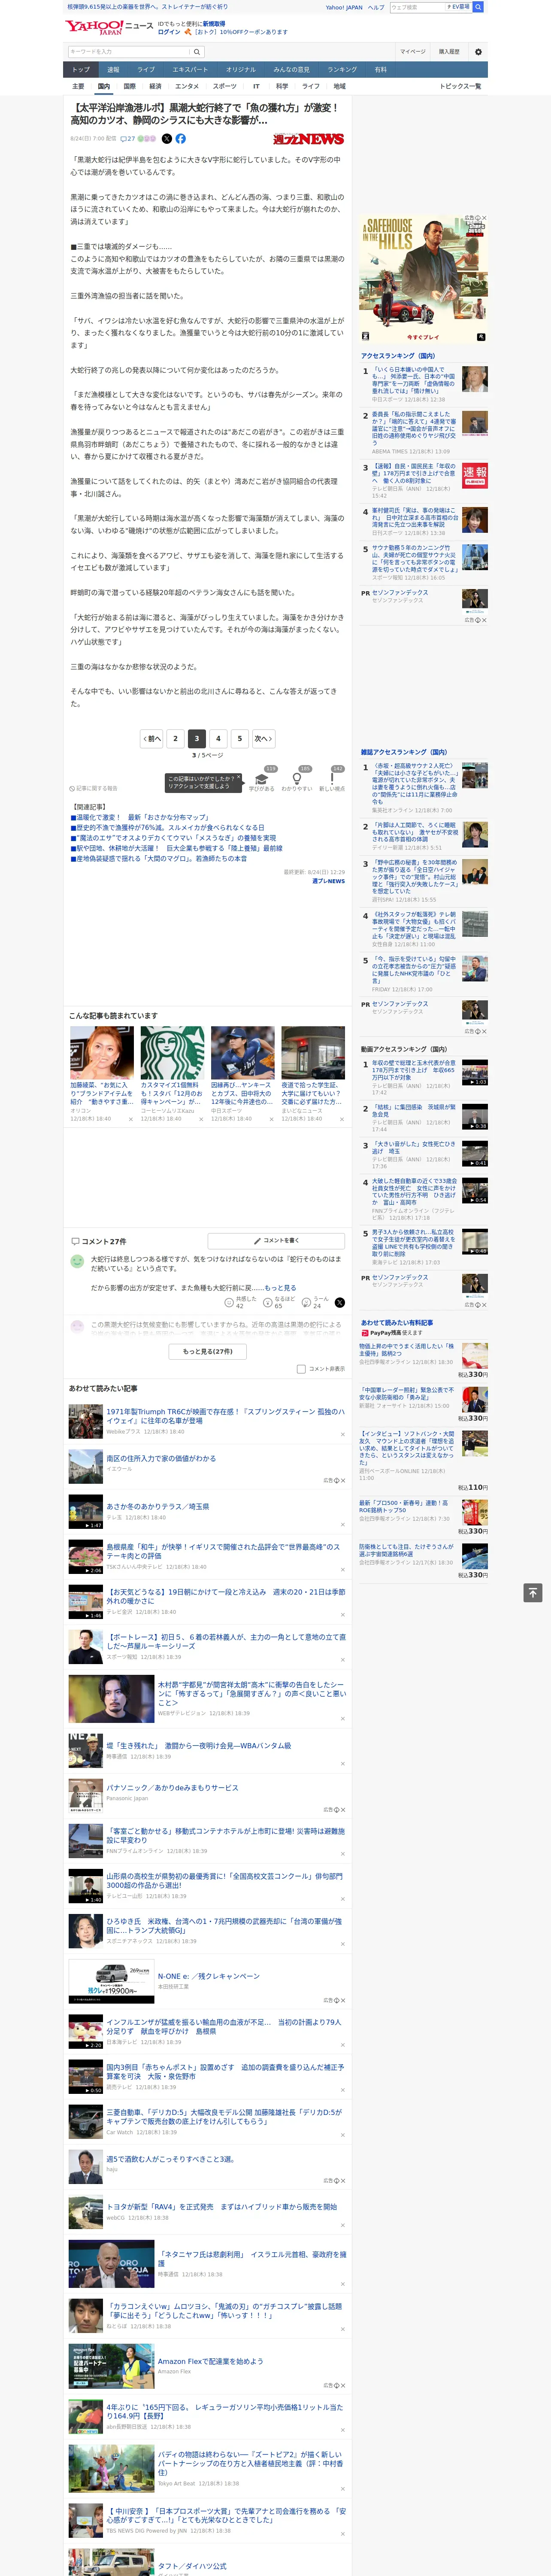
Task: Select the 経済 category tab
Action: click(x=155, y=86)
